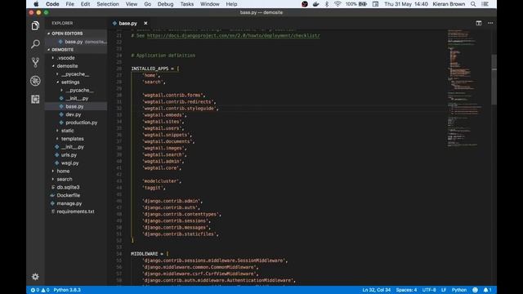This screenshot has width=523, height=294.
Task: Open the Manage gear menu
Action: tap(35, 277)
